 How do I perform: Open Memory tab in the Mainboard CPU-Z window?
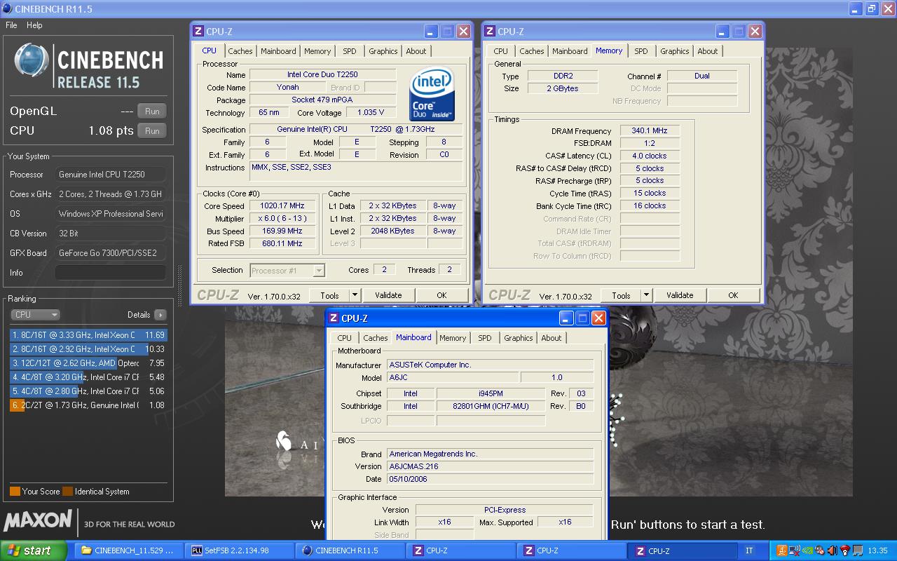click(453, 338)
